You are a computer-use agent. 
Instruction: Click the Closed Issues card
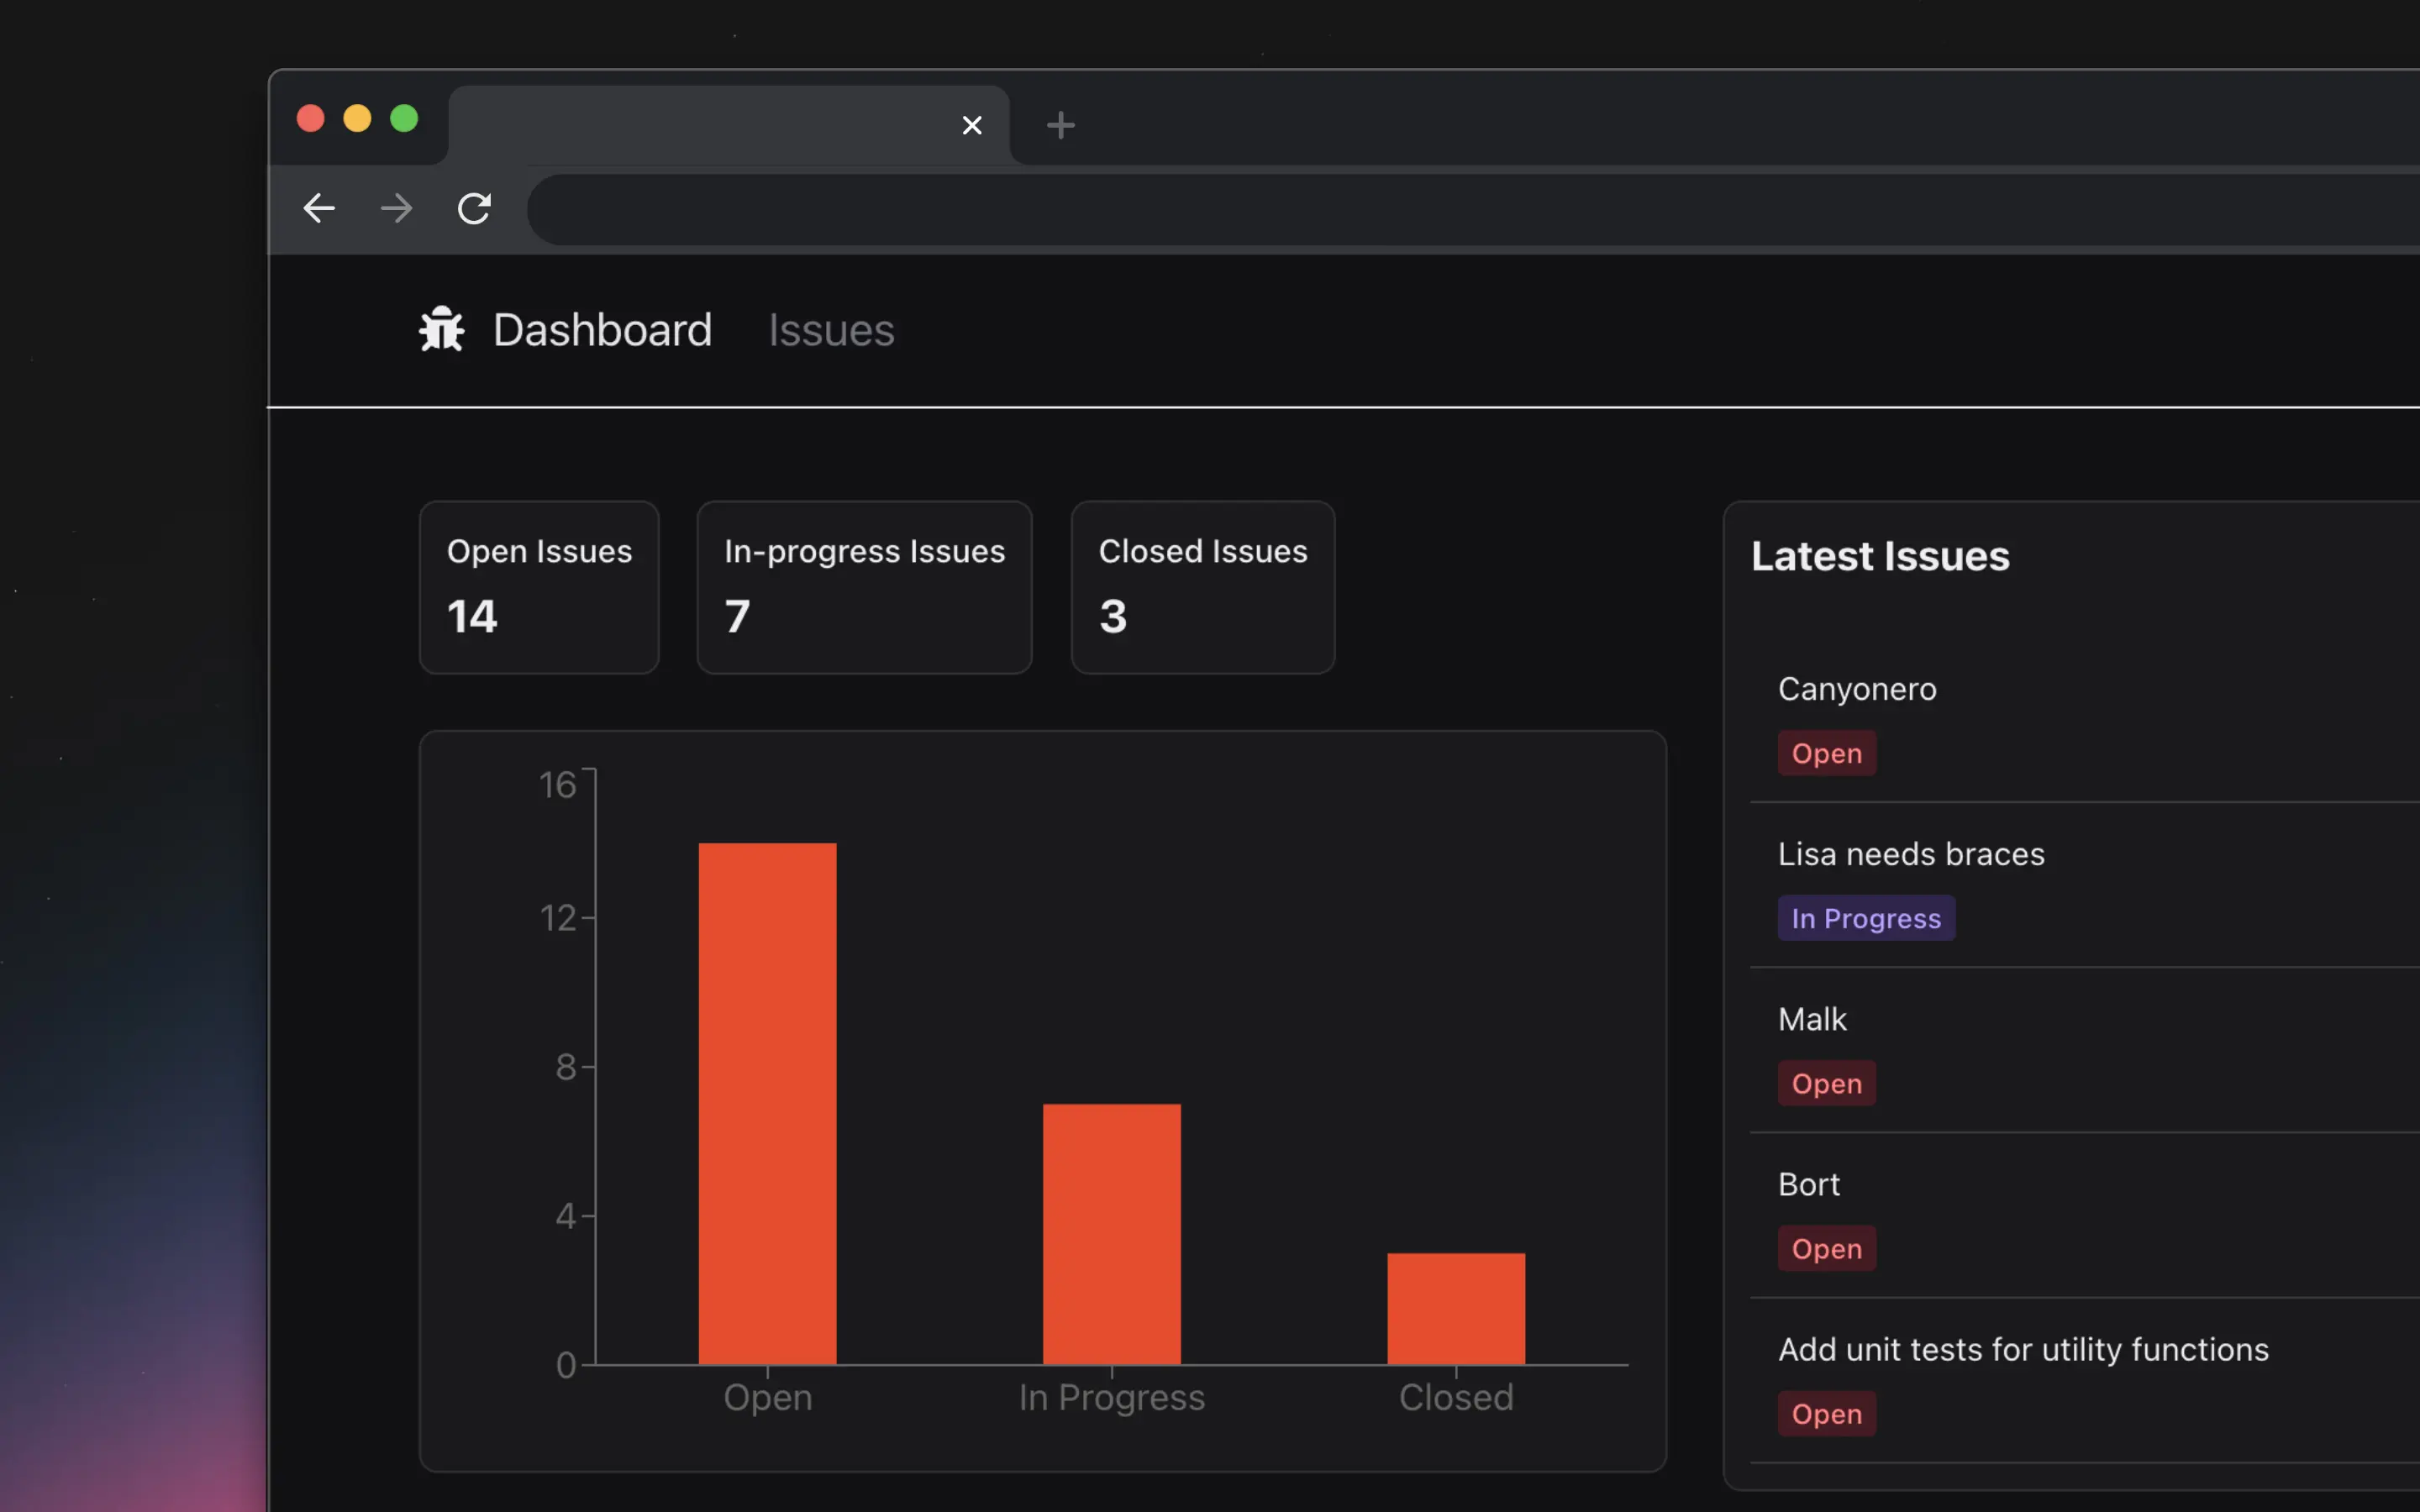pyautogui.click(x=1202, y=588)
